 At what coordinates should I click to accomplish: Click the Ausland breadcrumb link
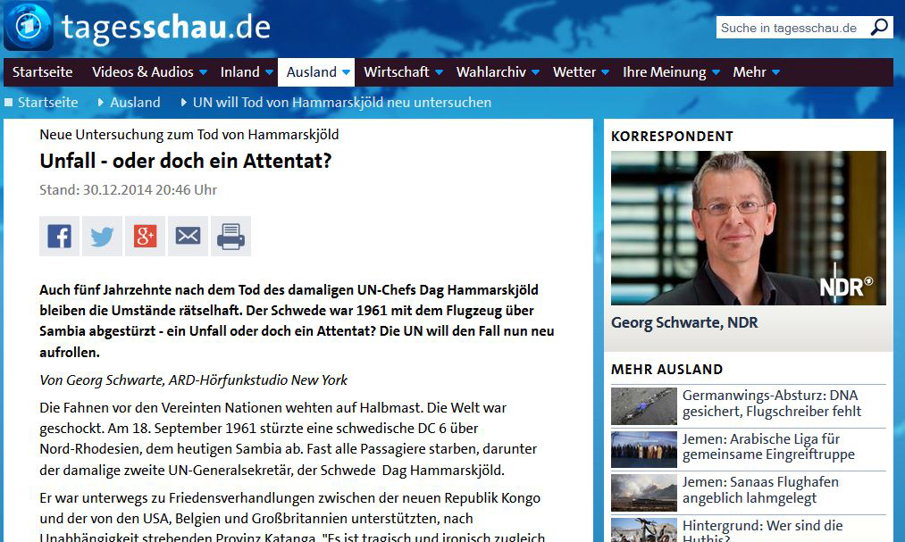coord(135,103)
